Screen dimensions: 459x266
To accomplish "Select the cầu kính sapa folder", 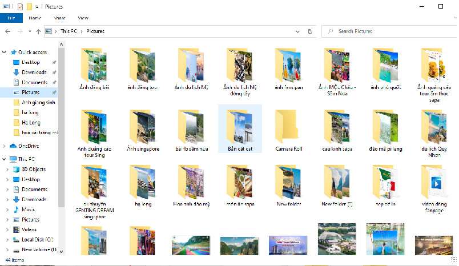I will 337,130.
